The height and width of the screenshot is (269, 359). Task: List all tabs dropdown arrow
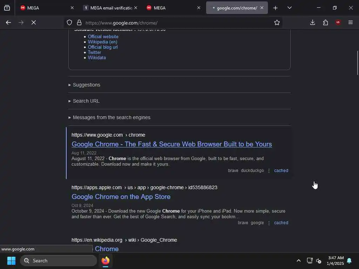290,8
